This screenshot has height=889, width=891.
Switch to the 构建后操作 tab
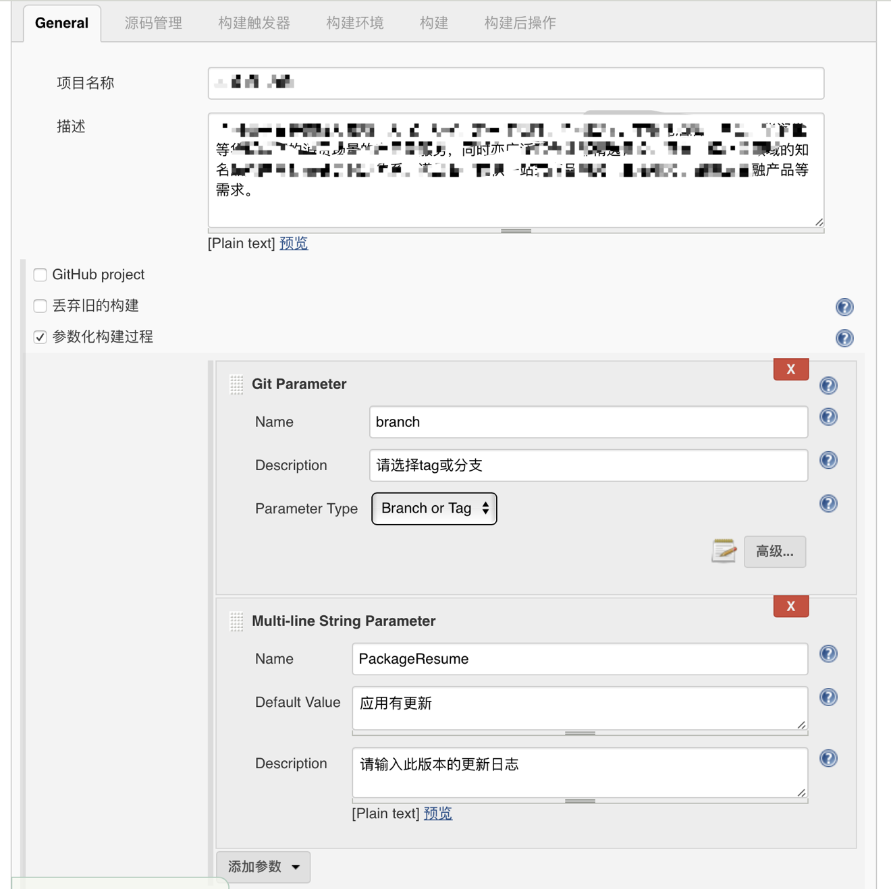[520, 23]
